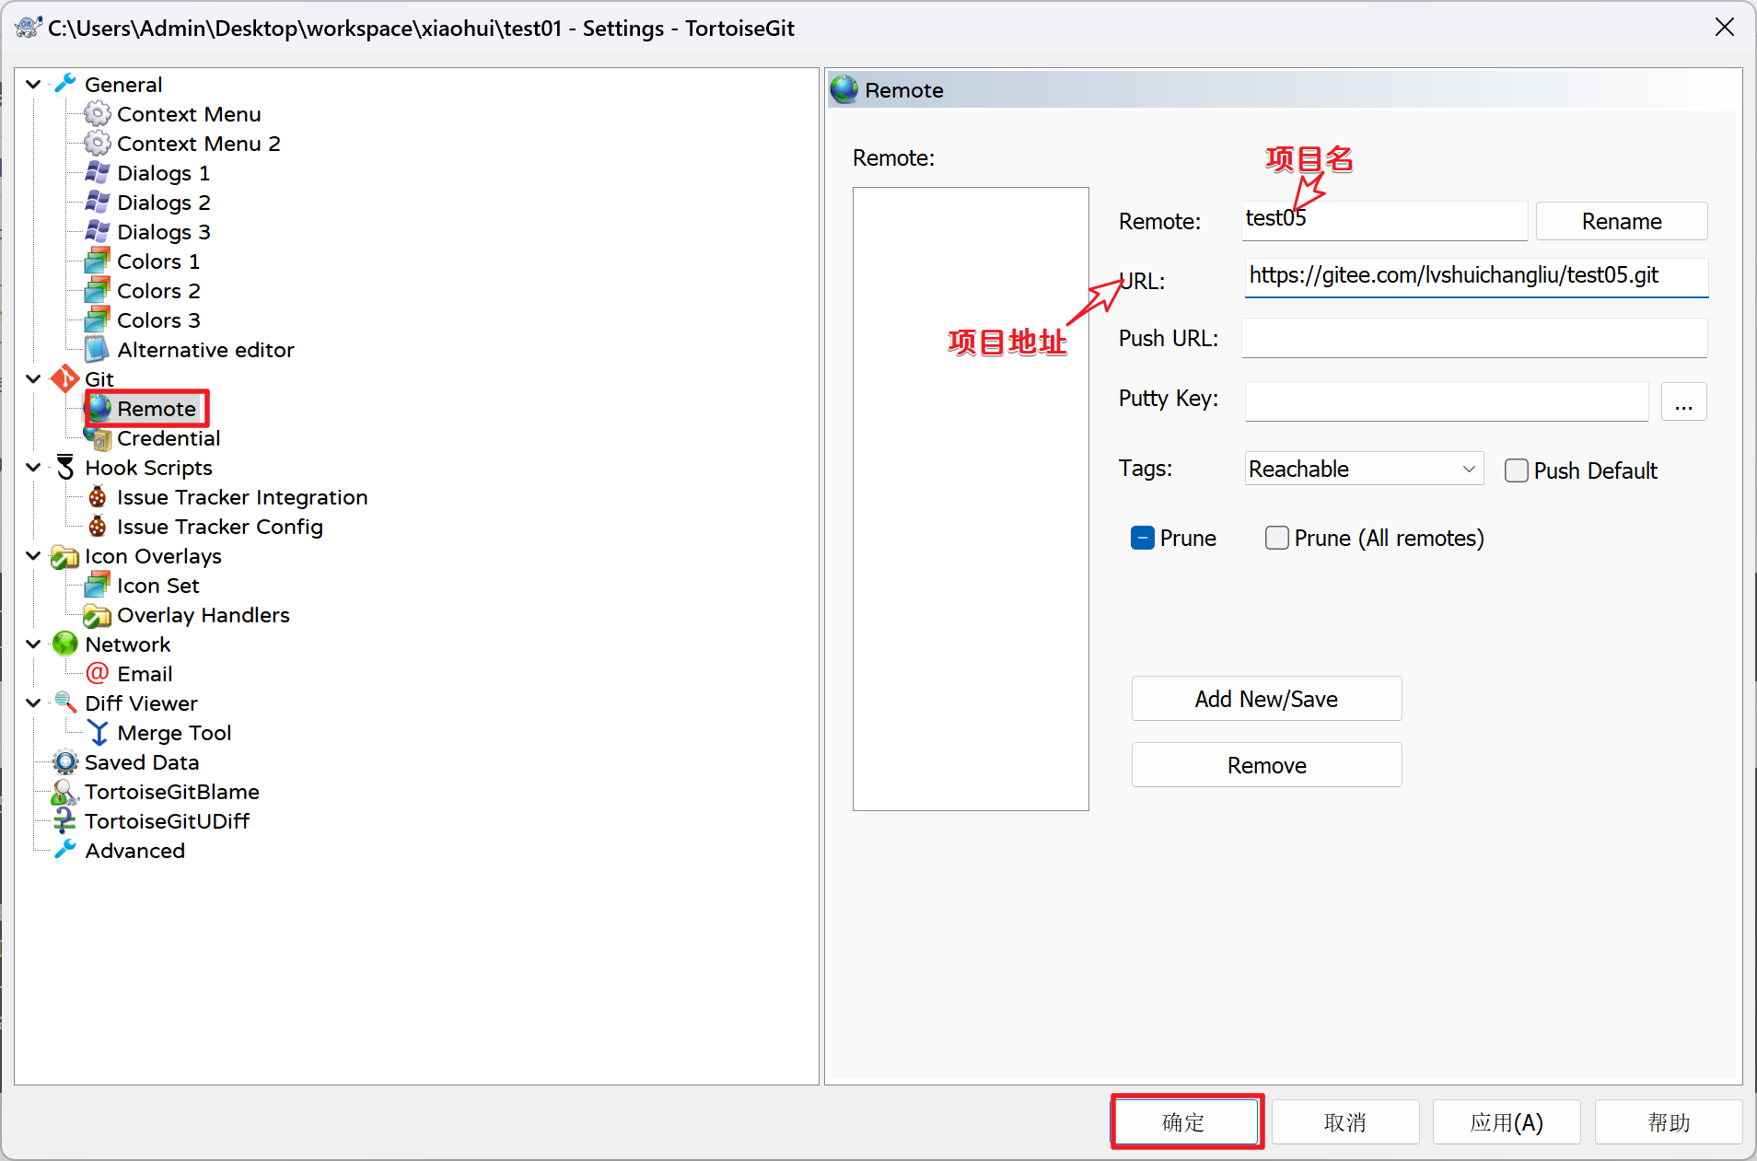Click the Advanced wrench icon

pos(64,850)
